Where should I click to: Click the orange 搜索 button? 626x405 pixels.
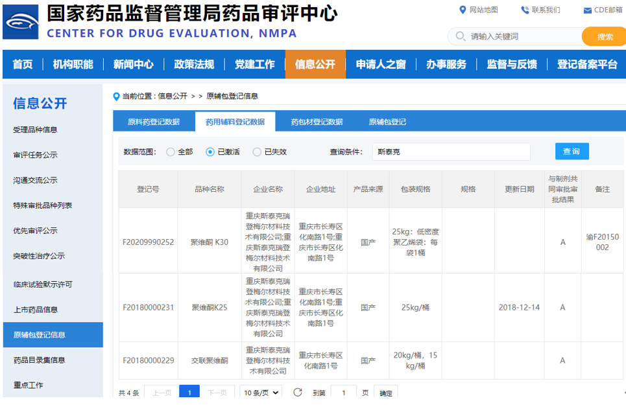click(x=604, y=37)
